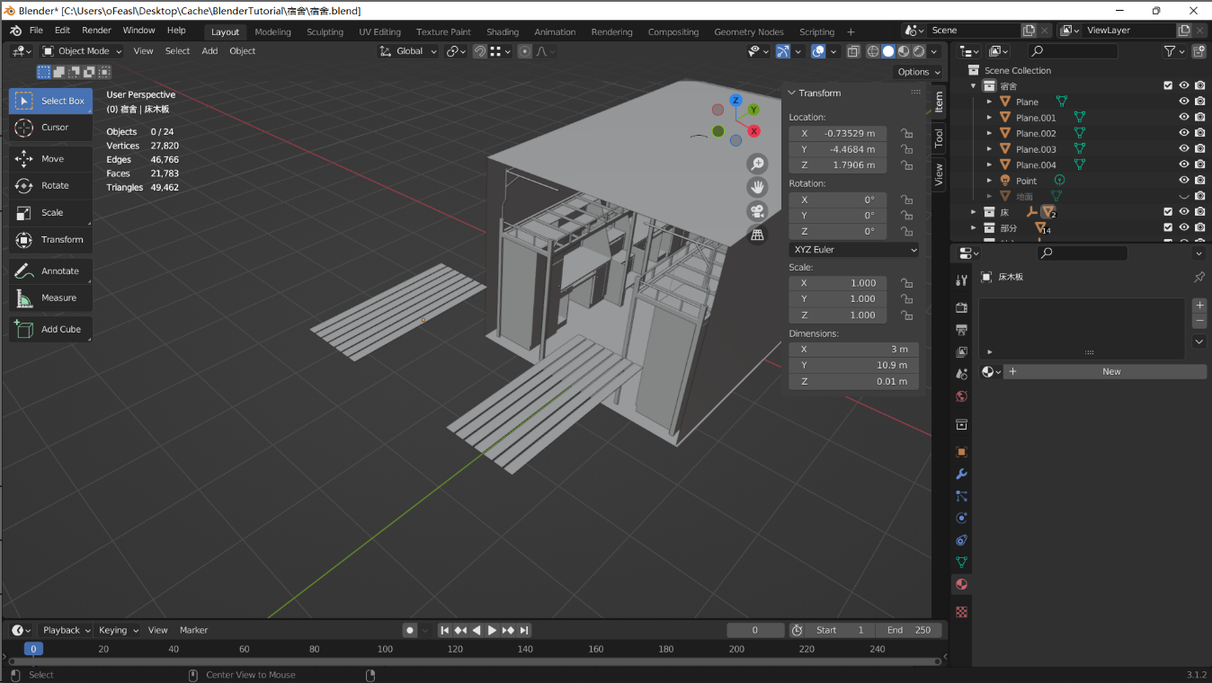1212x683 pixels.
Task: Open the Particles properties icon
Action: [x=961, y=496]
